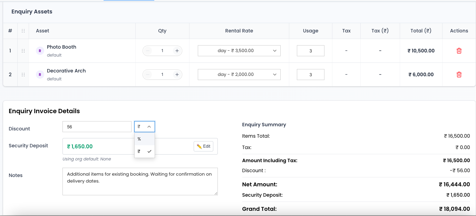Screen dimensions: 476x216
Task: Open the Decorative Arch rental rate dropdown
Action: (x=239, y=74)
